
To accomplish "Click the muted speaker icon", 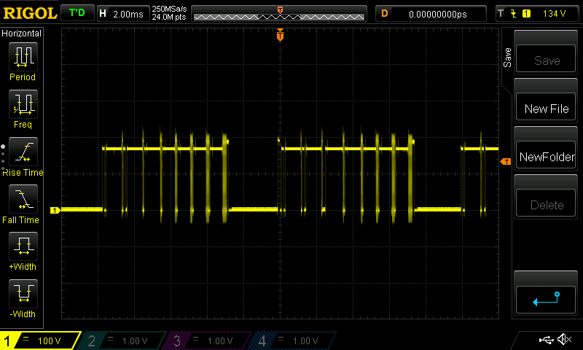I will [x=564, y=339].
